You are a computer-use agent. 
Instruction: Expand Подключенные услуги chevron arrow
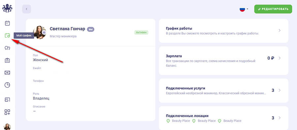[280, 90]
